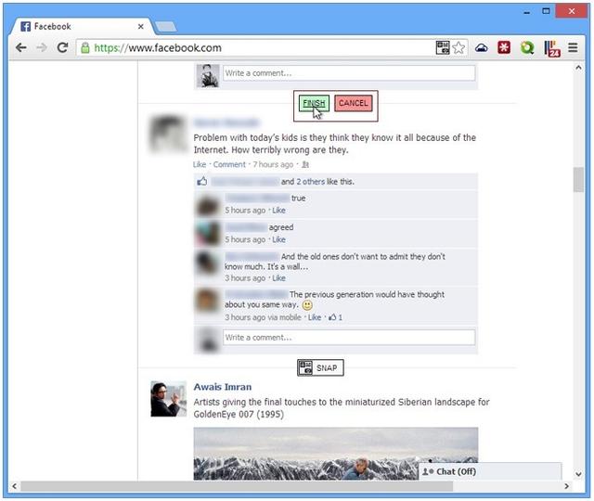Like the 'true' comment
Viewport: 594px width, 501px height.
278,211
